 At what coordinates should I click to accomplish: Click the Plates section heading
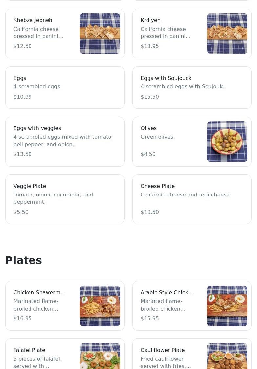(24, 260)
